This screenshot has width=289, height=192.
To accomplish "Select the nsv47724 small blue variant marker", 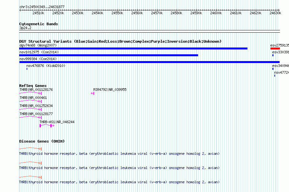I will point(275,76).
